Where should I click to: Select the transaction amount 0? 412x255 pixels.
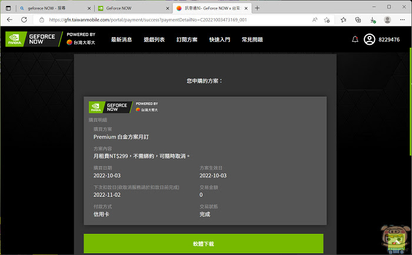pyautogui.click(x=201, y=195)
